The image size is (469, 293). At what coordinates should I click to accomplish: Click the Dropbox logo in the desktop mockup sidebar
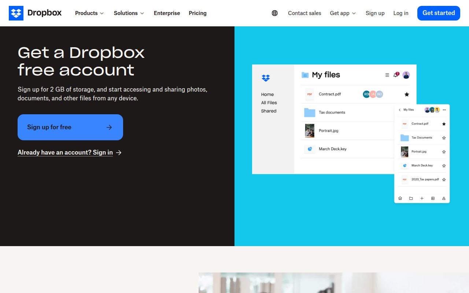coord(266,78)
